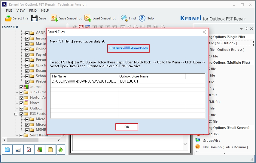Click the Save floppy disk icon

coord(35,18)
